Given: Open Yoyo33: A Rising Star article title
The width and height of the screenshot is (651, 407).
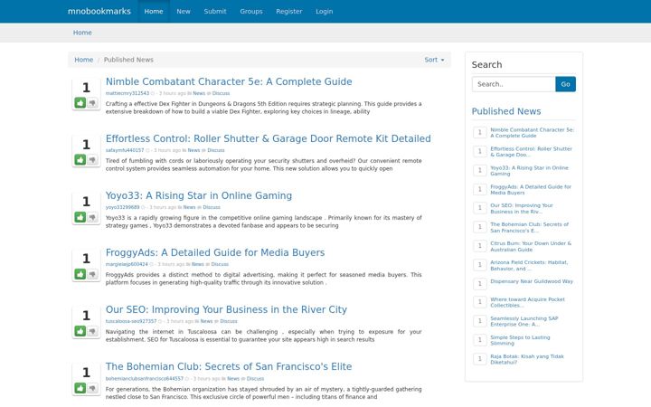Looking at the screenshot, I should pos(199,195).
